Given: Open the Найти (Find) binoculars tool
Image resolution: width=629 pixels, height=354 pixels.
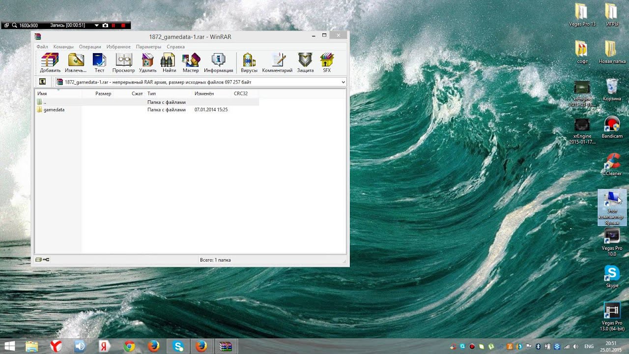Looking at the screenshot, I should 169,62.
